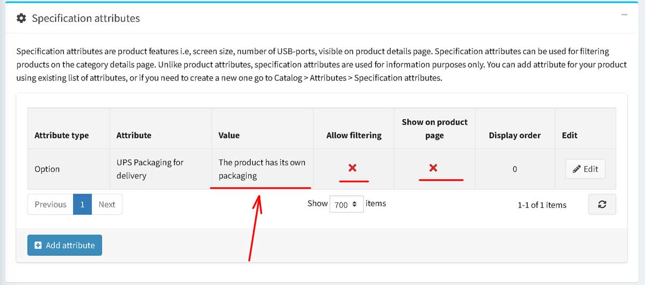Go to the Next page
645x285 pixels.
pos(107,204)
